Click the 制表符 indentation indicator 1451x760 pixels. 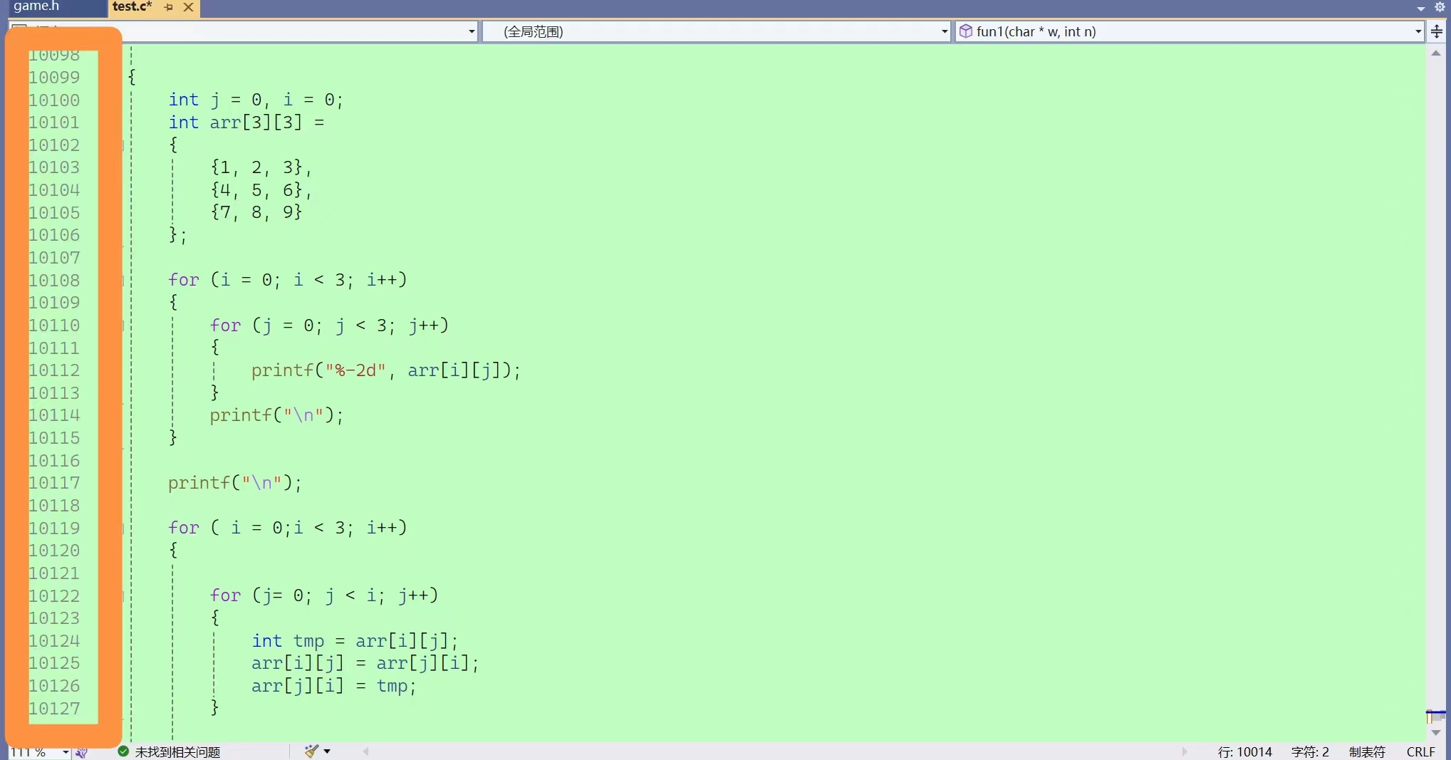(1367, 752)
